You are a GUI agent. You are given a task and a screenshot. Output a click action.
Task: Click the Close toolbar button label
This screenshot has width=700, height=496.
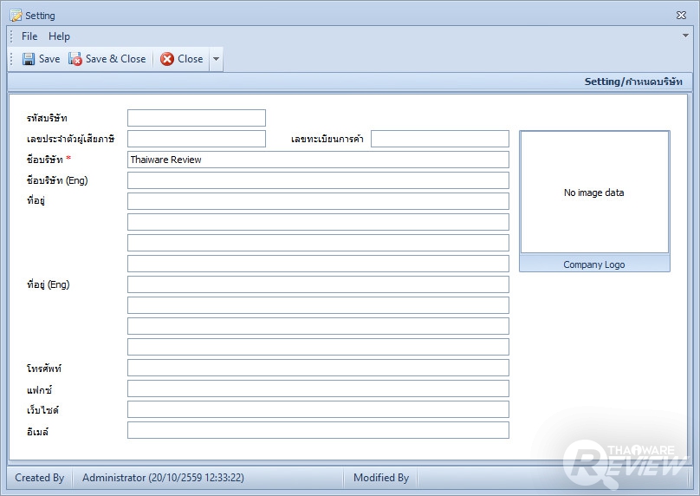(x=191, y=59)
